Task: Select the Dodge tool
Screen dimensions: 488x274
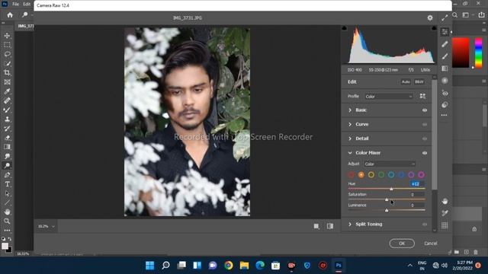Action: (7, 165)
